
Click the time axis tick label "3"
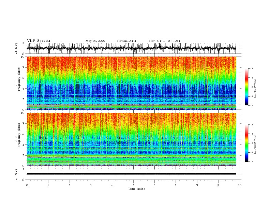[91, 185]
